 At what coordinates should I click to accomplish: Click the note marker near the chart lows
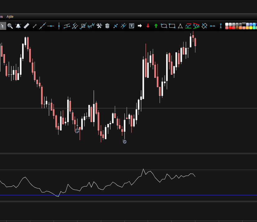click(77, 131)
